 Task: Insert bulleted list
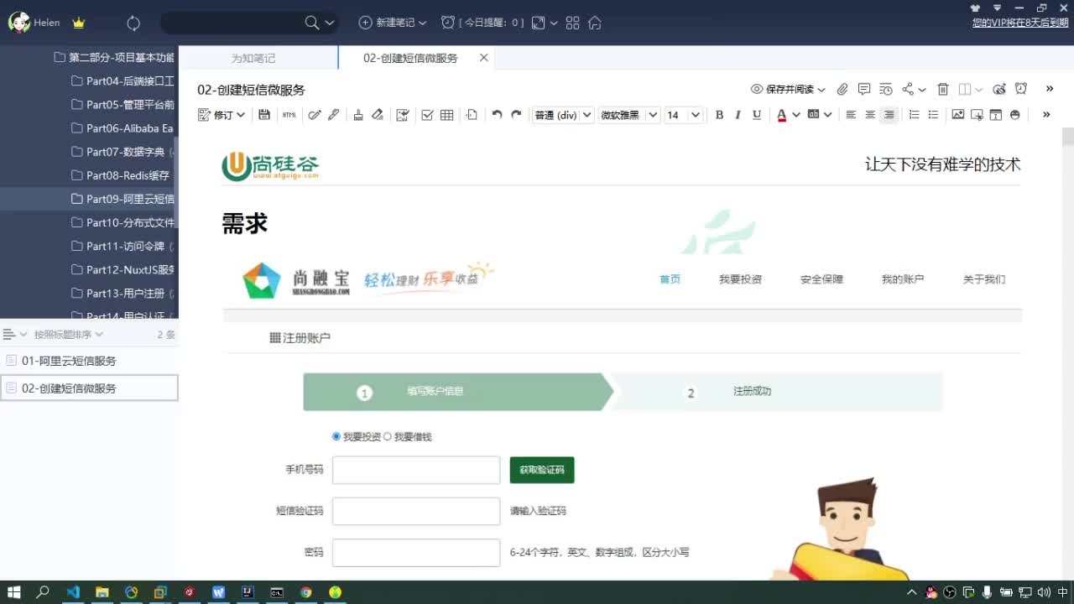pos(933,115)
